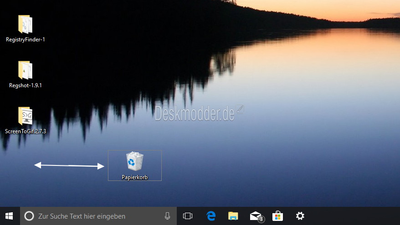Image resolution: width=400 pixels, height=225 pixels.
Task: Open Microsoft Store from the taskbar
Action: pyautogui.click(x=277, y=216)
